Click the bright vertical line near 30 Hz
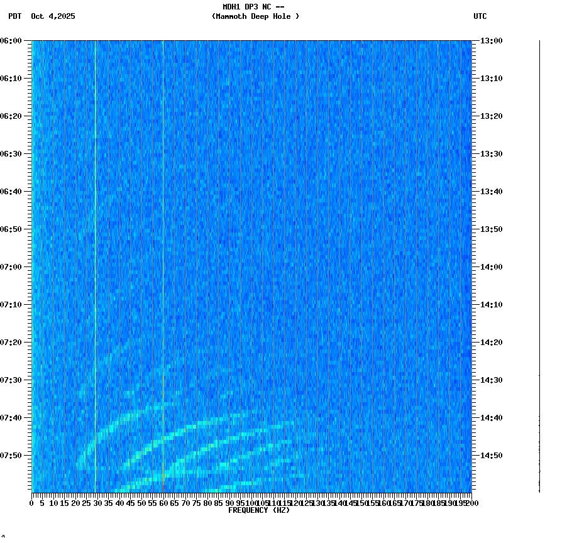 (96, 189)
